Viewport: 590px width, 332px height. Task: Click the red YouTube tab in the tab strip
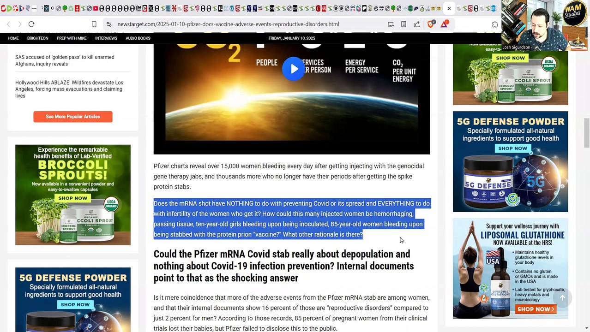pyautogui.click(x=96, y=8)
